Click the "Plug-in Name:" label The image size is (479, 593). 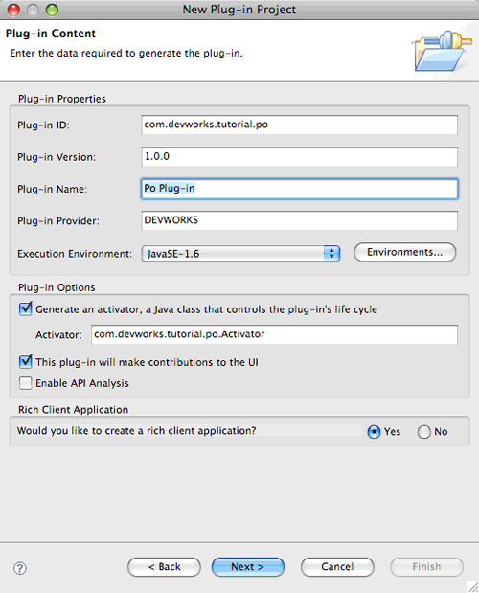[52, 189]
